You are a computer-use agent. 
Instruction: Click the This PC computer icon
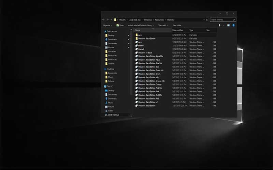105,87
